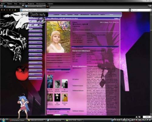
Task: Switch to the second VKontakte browser tab
Action: [x=35, y=6]
